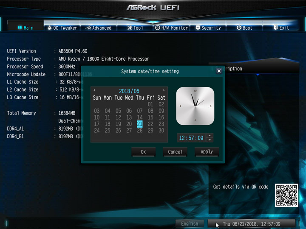Image resolution: width=306 pixels, height=229 pixels.
Task: Click the QR code image
Action: pos(286,195)
